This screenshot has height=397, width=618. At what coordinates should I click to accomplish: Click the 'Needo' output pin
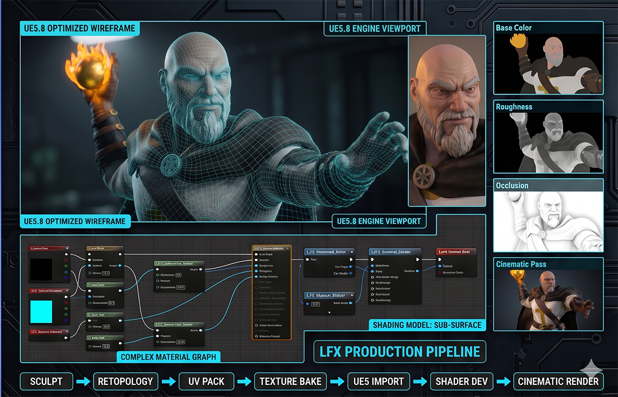coord(200,330)
